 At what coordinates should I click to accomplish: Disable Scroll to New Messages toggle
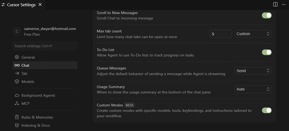pyautogui.click(x=267, y=15)
